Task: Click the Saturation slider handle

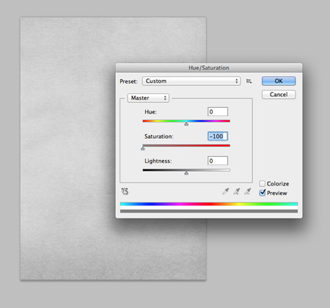Action: [143, 148]
